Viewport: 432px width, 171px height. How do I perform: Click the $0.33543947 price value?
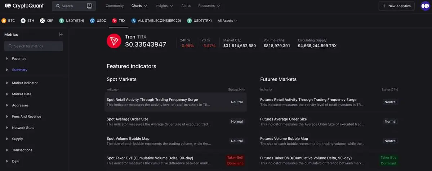point(146,44)
